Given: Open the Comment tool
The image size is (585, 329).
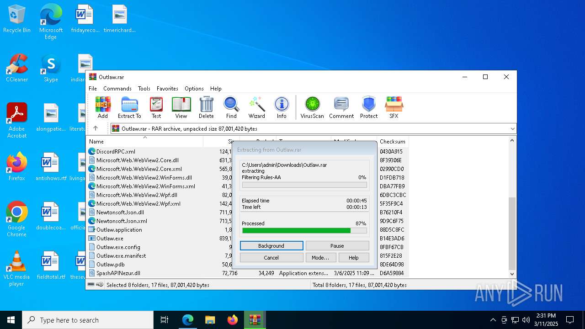Looking at the screenshot, I should pyautogui.click(x=341, y=107).
